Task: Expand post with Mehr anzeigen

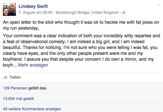Action: pos(33,65)
